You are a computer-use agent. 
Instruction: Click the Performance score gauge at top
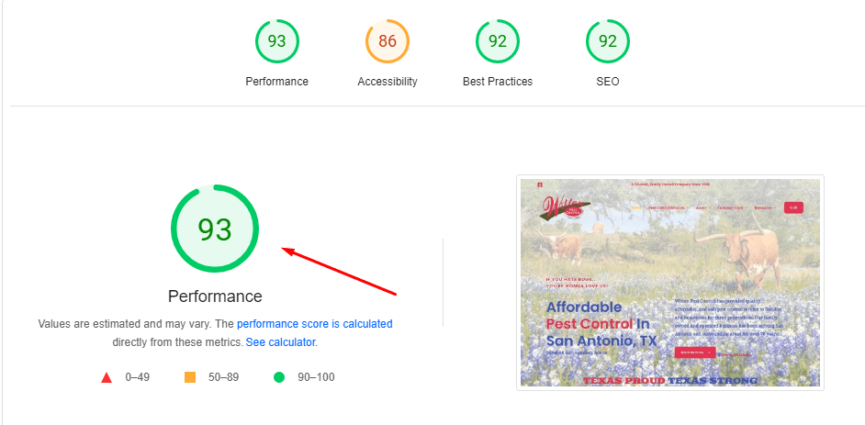click(276, 41)
